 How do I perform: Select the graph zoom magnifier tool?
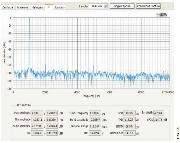[x=162, y=15]
